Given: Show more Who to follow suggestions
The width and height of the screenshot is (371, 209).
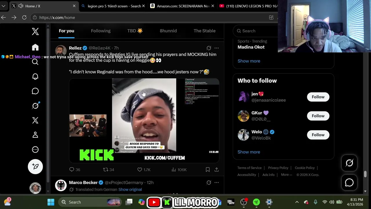Looking at the screenshot, I should coord(249,152).
